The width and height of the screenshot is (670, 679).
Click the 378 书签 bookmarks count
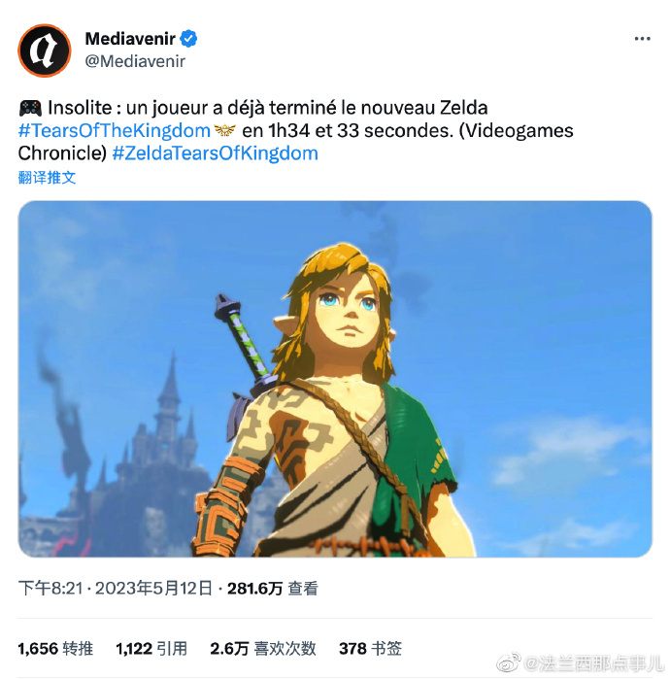[371, 648]
